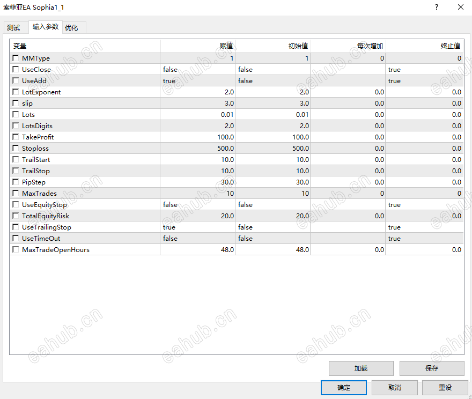
Task: Select the 输入参数 tab
Action: pyautogui.click(x=46, y=27)
